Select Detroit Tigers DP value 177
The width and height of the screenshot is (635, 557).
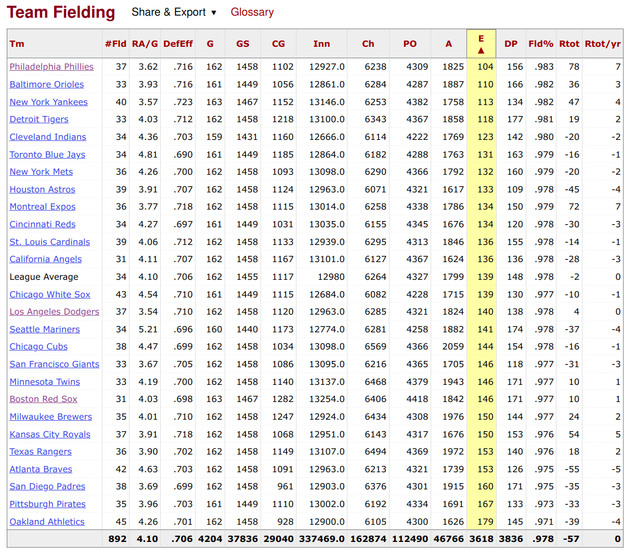pos(515,119)
